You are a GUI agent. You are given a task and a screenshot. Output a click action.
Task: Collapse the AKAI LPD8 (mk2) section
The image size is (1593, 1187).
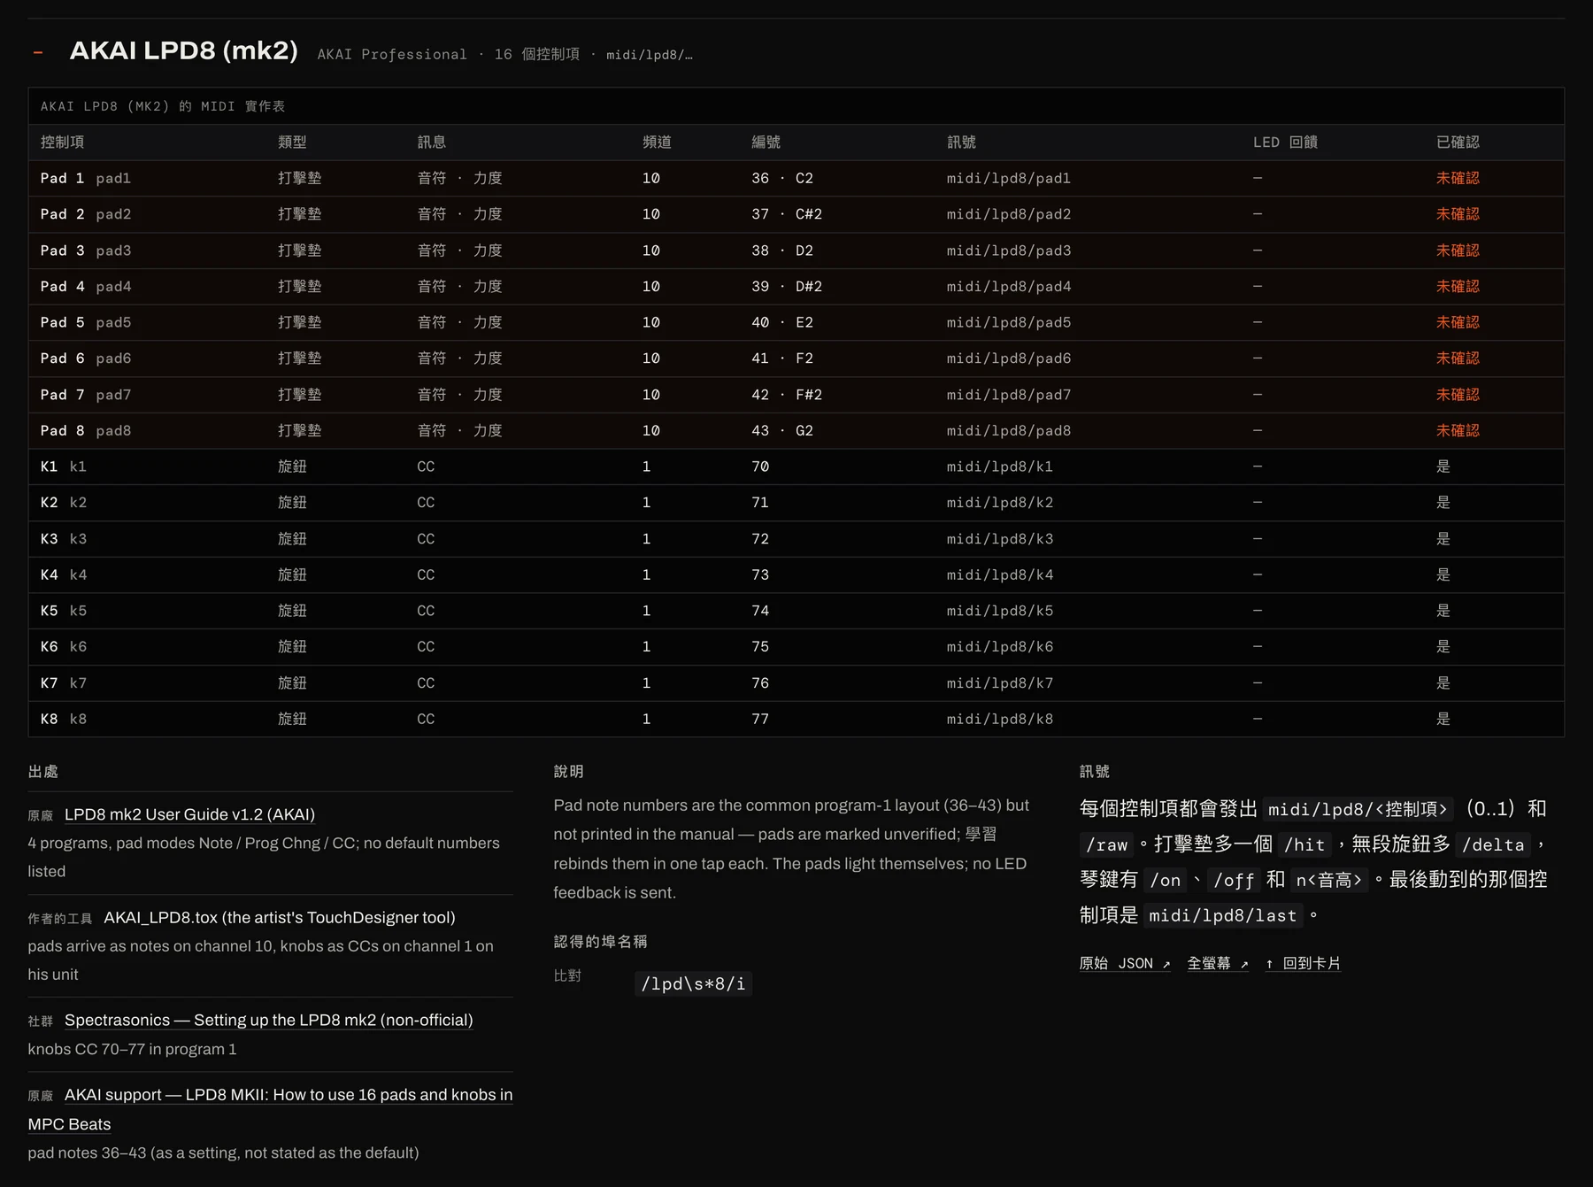(38, 52)
